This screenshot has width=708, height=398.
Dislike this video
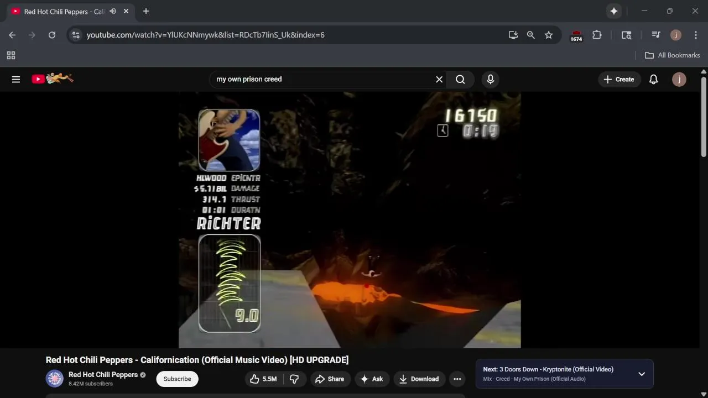295,379
